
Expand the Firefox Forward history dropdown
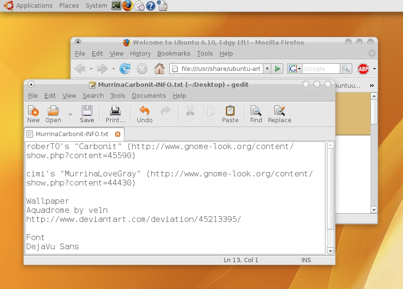(x=113, y=69)
